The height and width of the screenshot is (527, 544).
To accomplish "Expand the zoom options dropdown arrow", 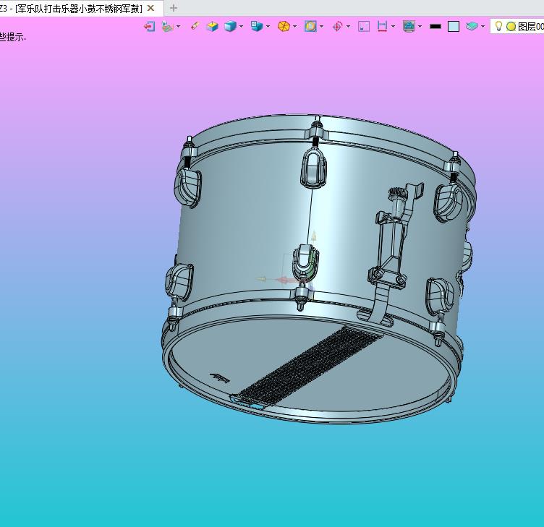I will [322, 26].
